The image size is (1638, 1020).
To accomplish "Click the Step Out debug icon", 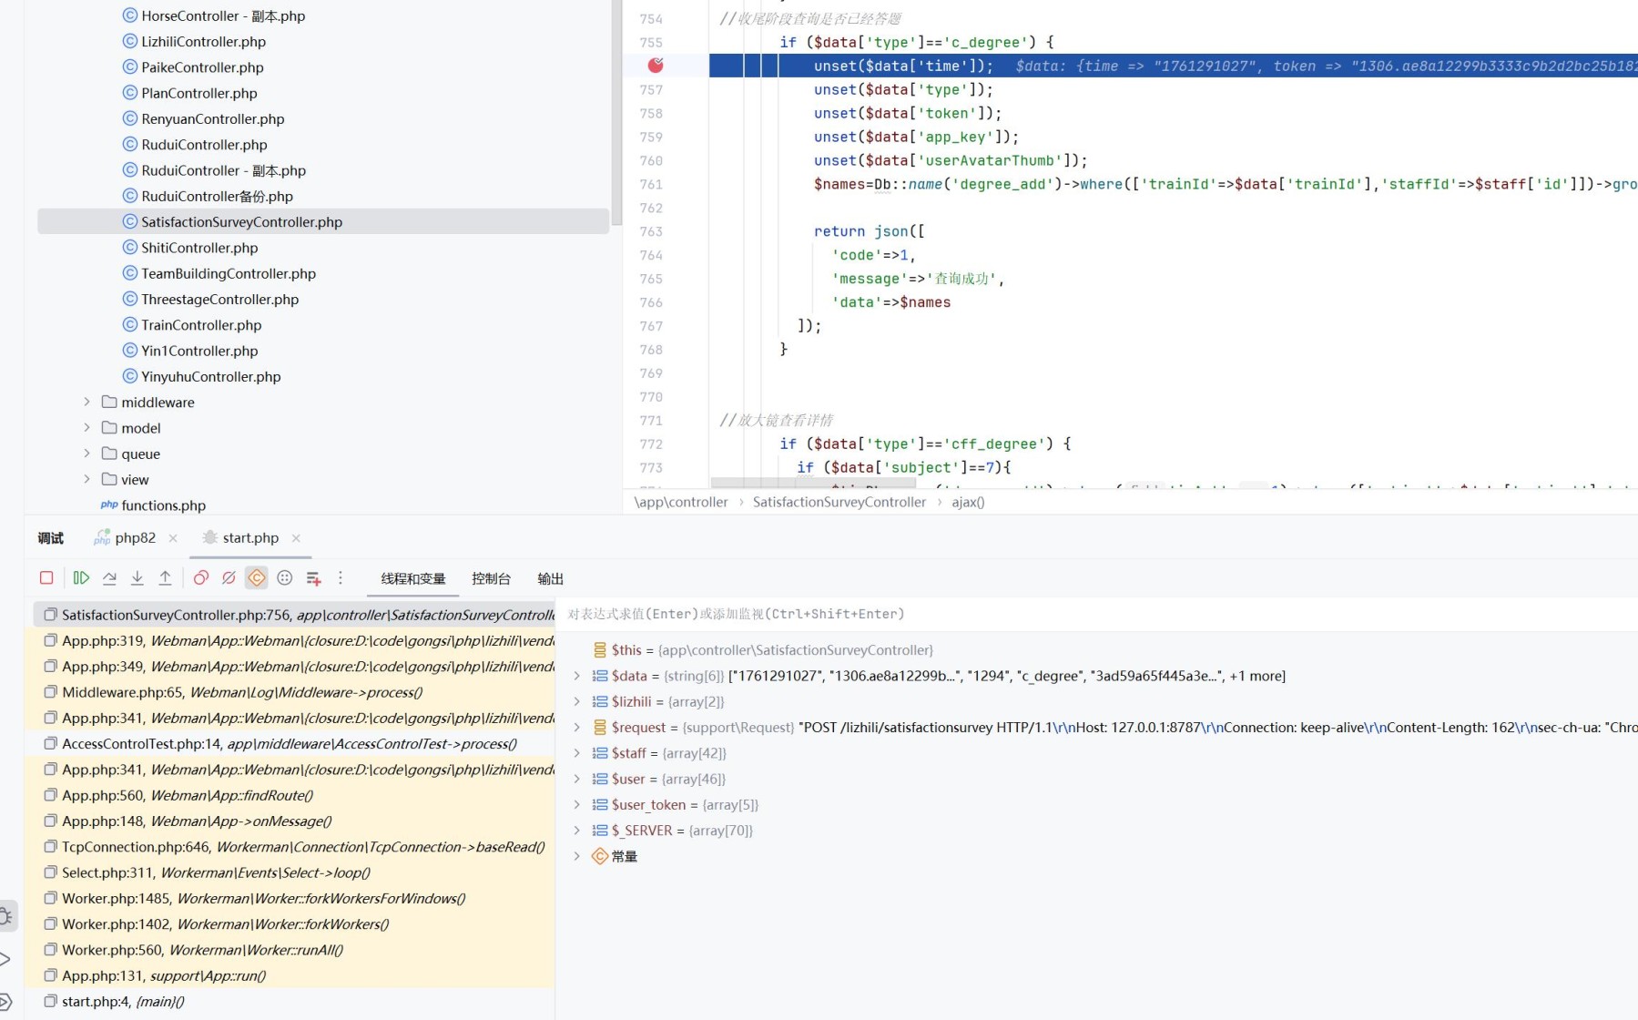I will click(165, 578).
